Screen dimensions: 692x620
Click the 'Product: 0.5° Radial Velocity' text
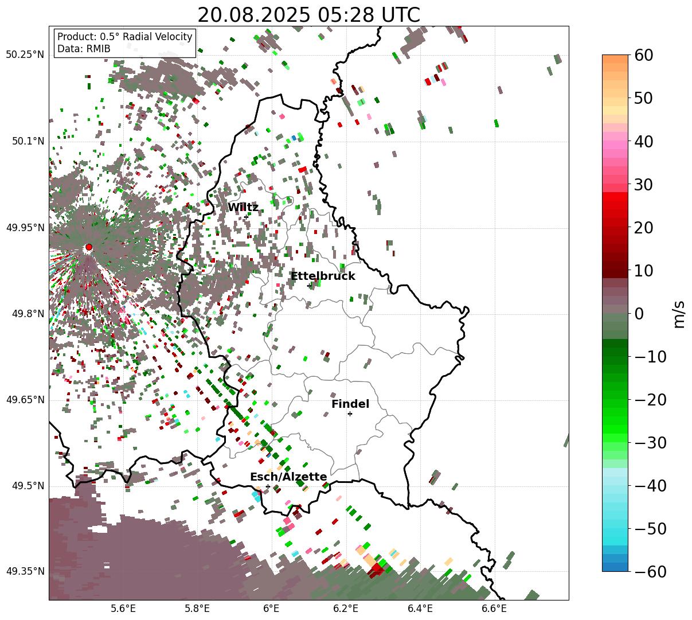tap(125, 37)
